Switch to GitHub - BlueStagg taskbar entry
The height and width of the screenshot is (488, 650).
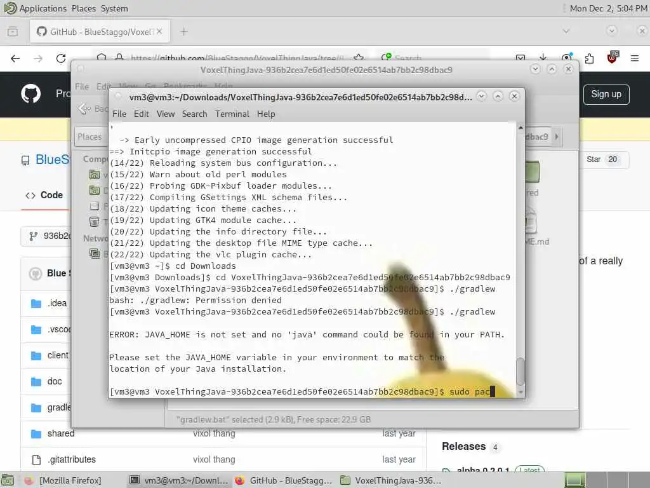point(284,480)
